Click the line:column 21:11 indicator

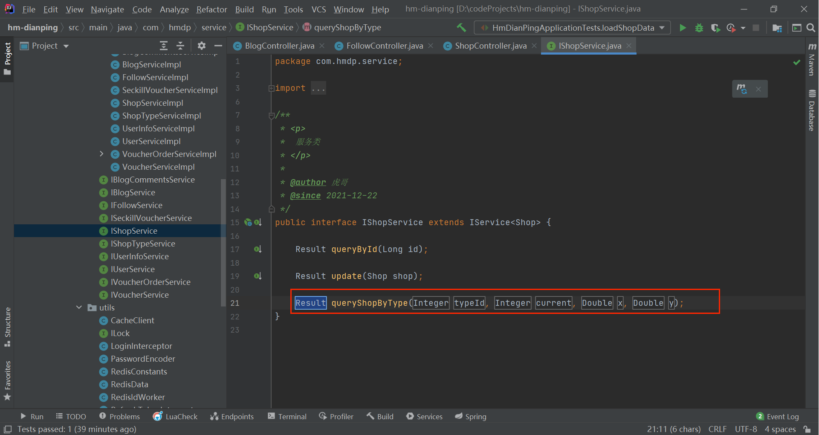coord(674,429)
